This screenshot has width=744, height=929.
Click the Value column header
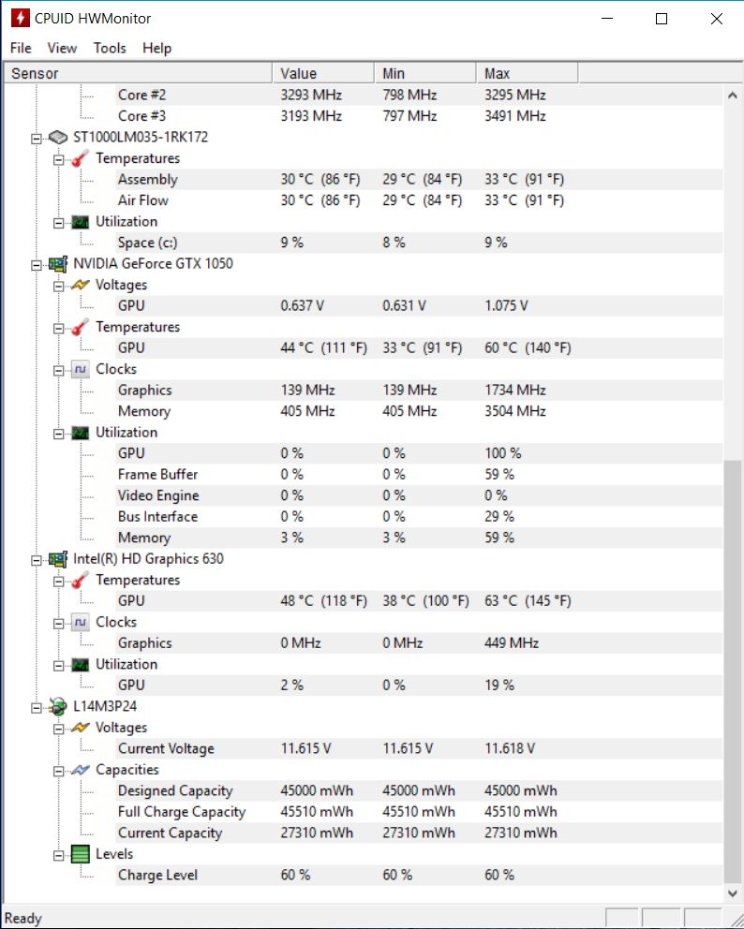323,73
